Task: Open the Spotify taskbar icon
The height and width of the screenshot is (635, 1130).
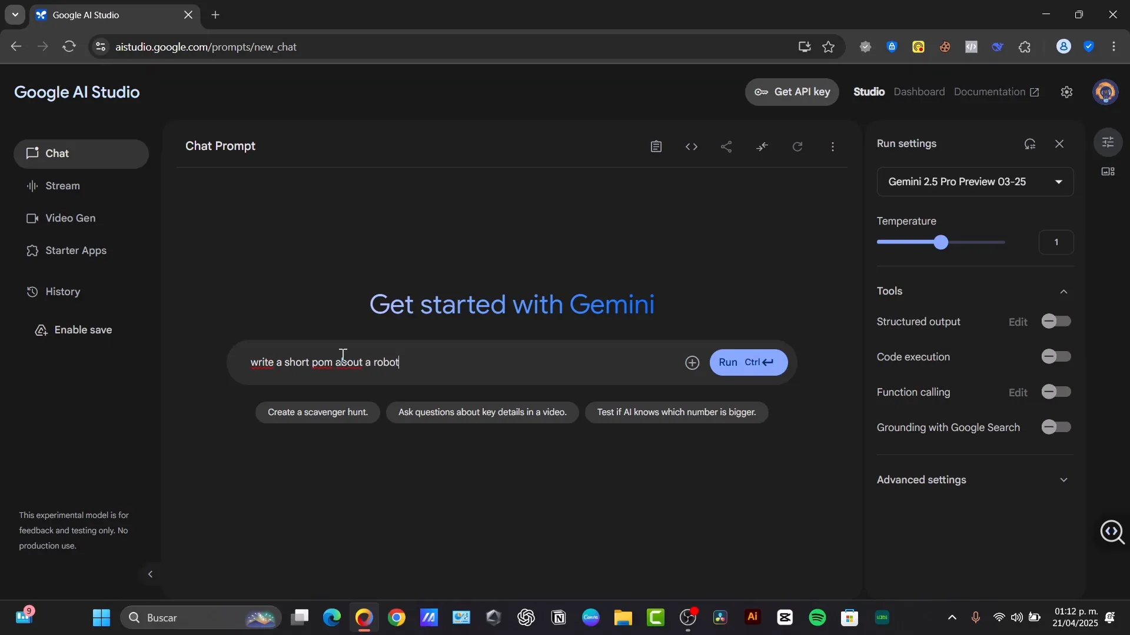Action: tap(818, 617)
